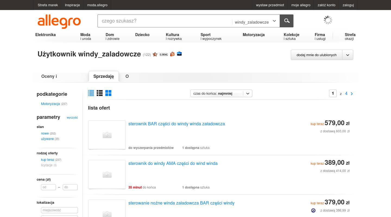Switch to grid tiles view icon

coord(108,93)
